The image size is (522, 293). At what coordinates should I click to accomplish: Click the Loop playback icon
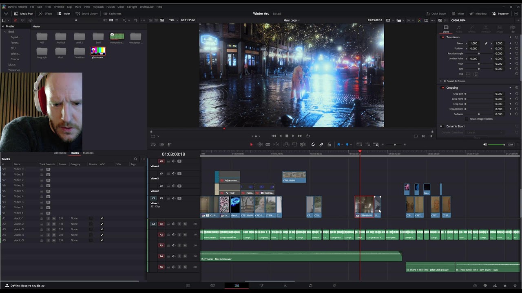[x=308, y=136]
